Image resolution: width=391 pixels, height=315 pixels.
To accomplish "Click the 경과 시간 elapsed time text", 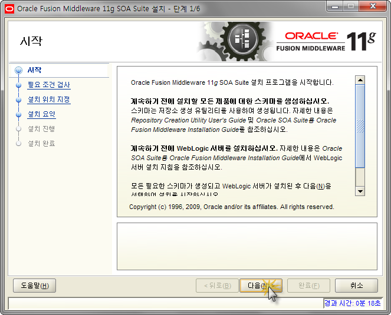I will [352, 303].
